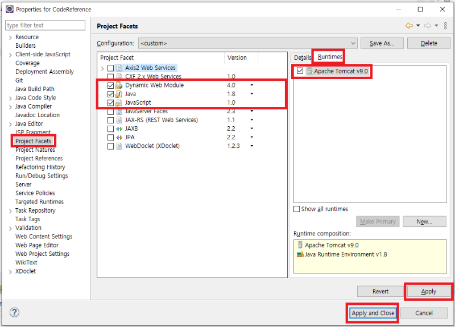Viewport: 455px width, 327px height.
Task: Open Java Build Path page
Action: pos(35,89)
